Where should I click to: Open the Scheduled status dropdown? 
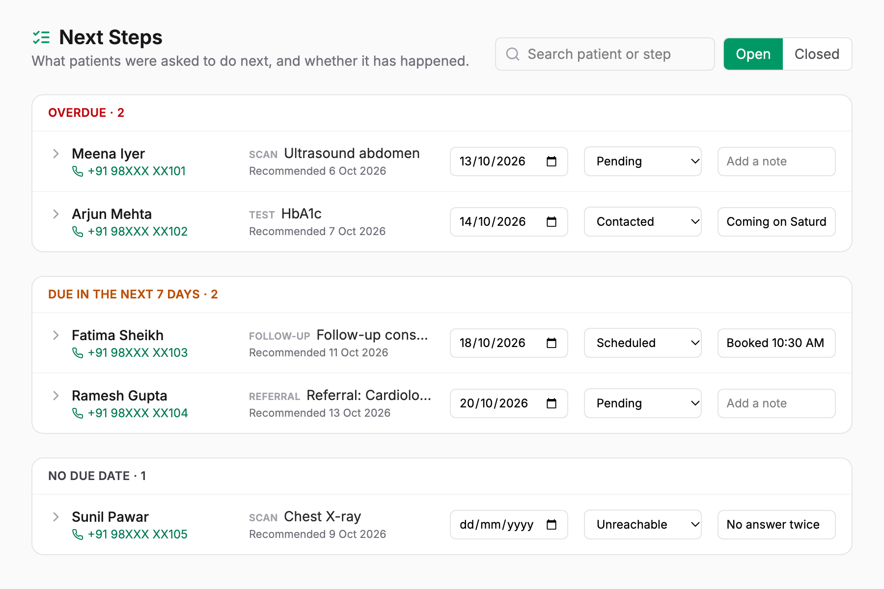point(643,343)
